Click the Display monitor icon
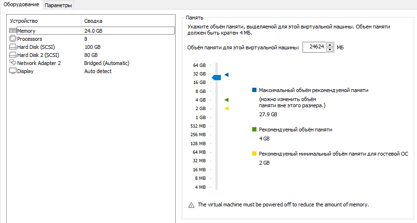417x223 pixels. click(13, 71)
